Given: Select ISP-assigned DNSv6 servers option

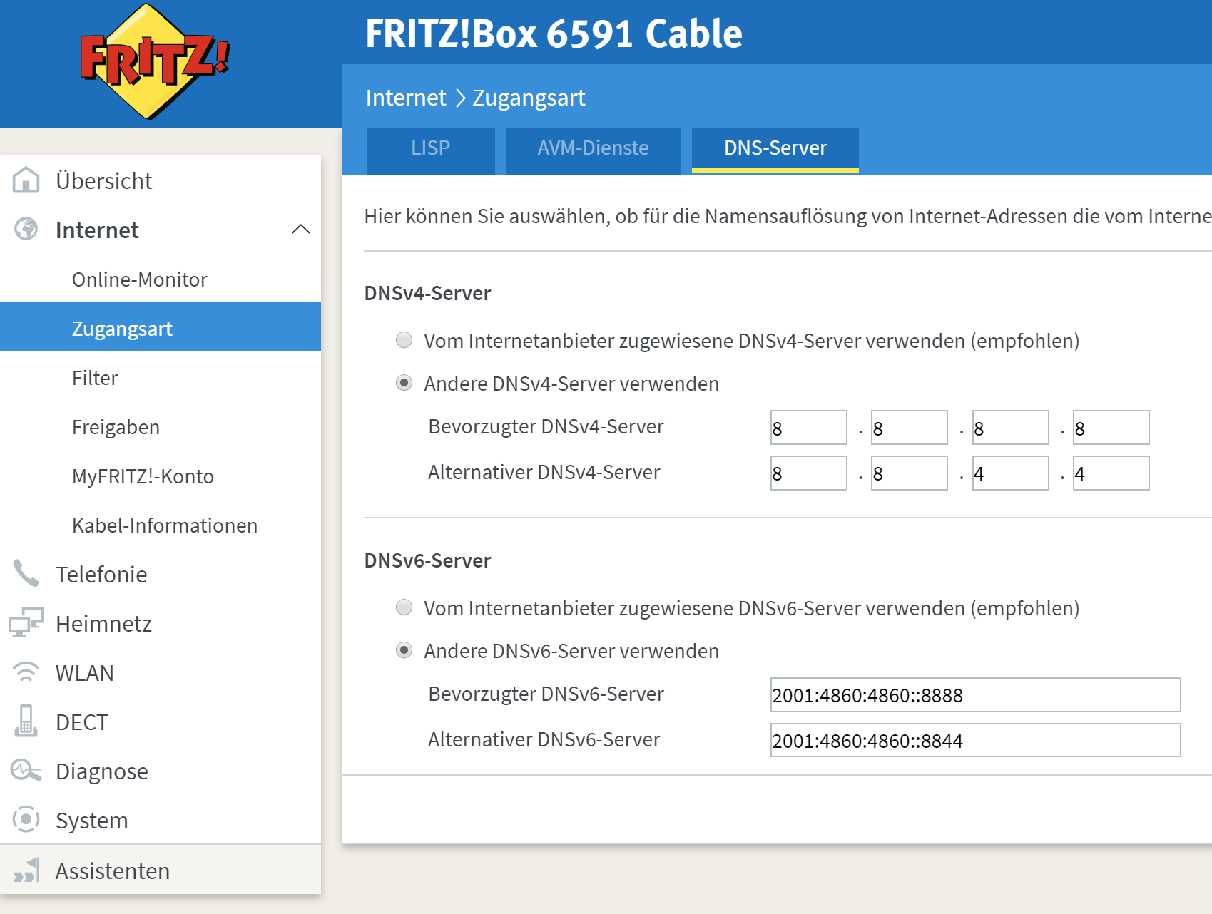Looking at the screenshot, I should pos(404,607).
